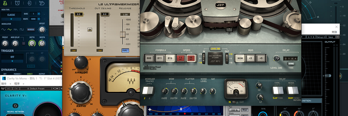Select the 811 tape formula button
This screenshot has width=348, height=116.
[159, 58]
